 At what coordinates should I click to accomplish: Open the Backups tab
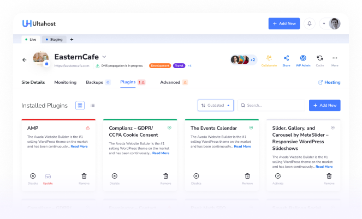pos(94,82)
